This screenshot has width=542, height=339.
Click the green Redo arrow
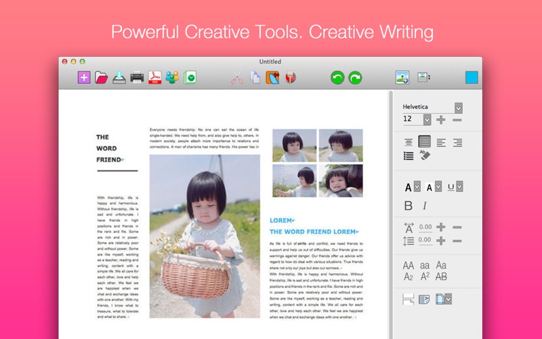(x=355, y=77)
